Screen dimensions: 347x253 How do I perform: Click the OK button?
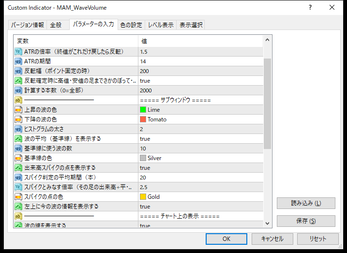226,239
